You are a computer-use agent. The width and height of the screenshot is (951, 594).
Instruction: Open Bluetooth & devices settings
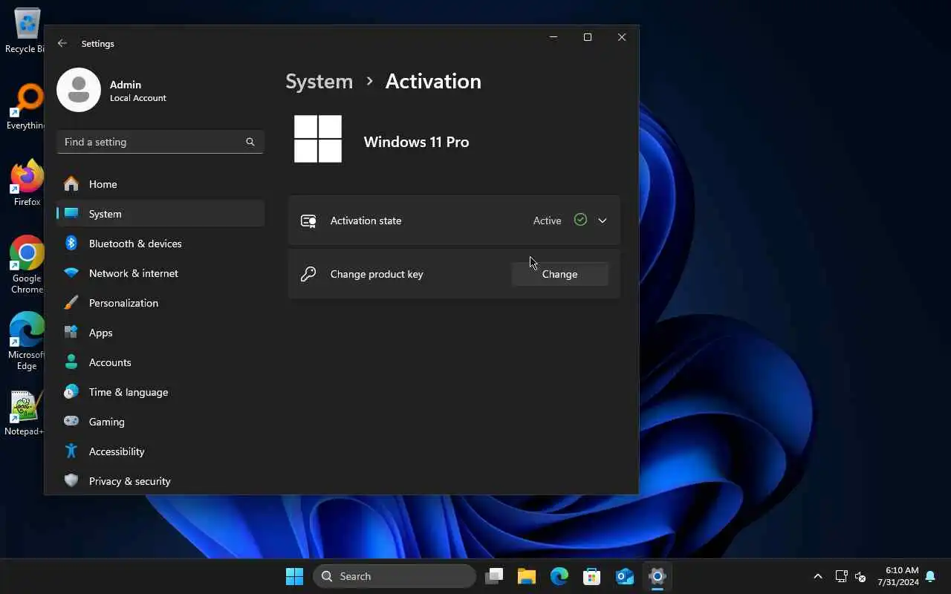[160, 244]
